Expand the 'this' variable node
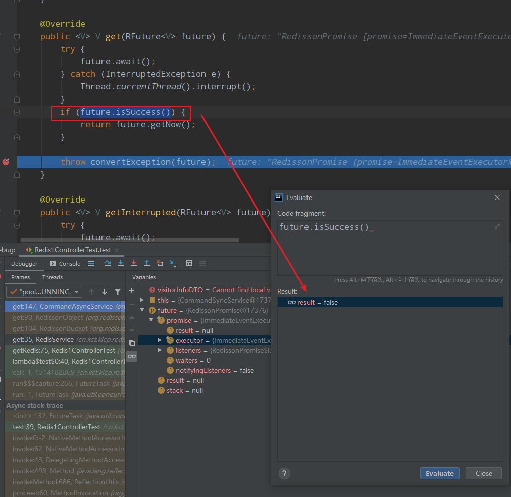This screenshot has height=497, width=511. pyautogui.click(x=142, y=300)
